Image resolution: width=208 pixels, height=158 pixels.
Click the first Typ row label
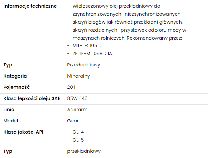pos(8,65)
